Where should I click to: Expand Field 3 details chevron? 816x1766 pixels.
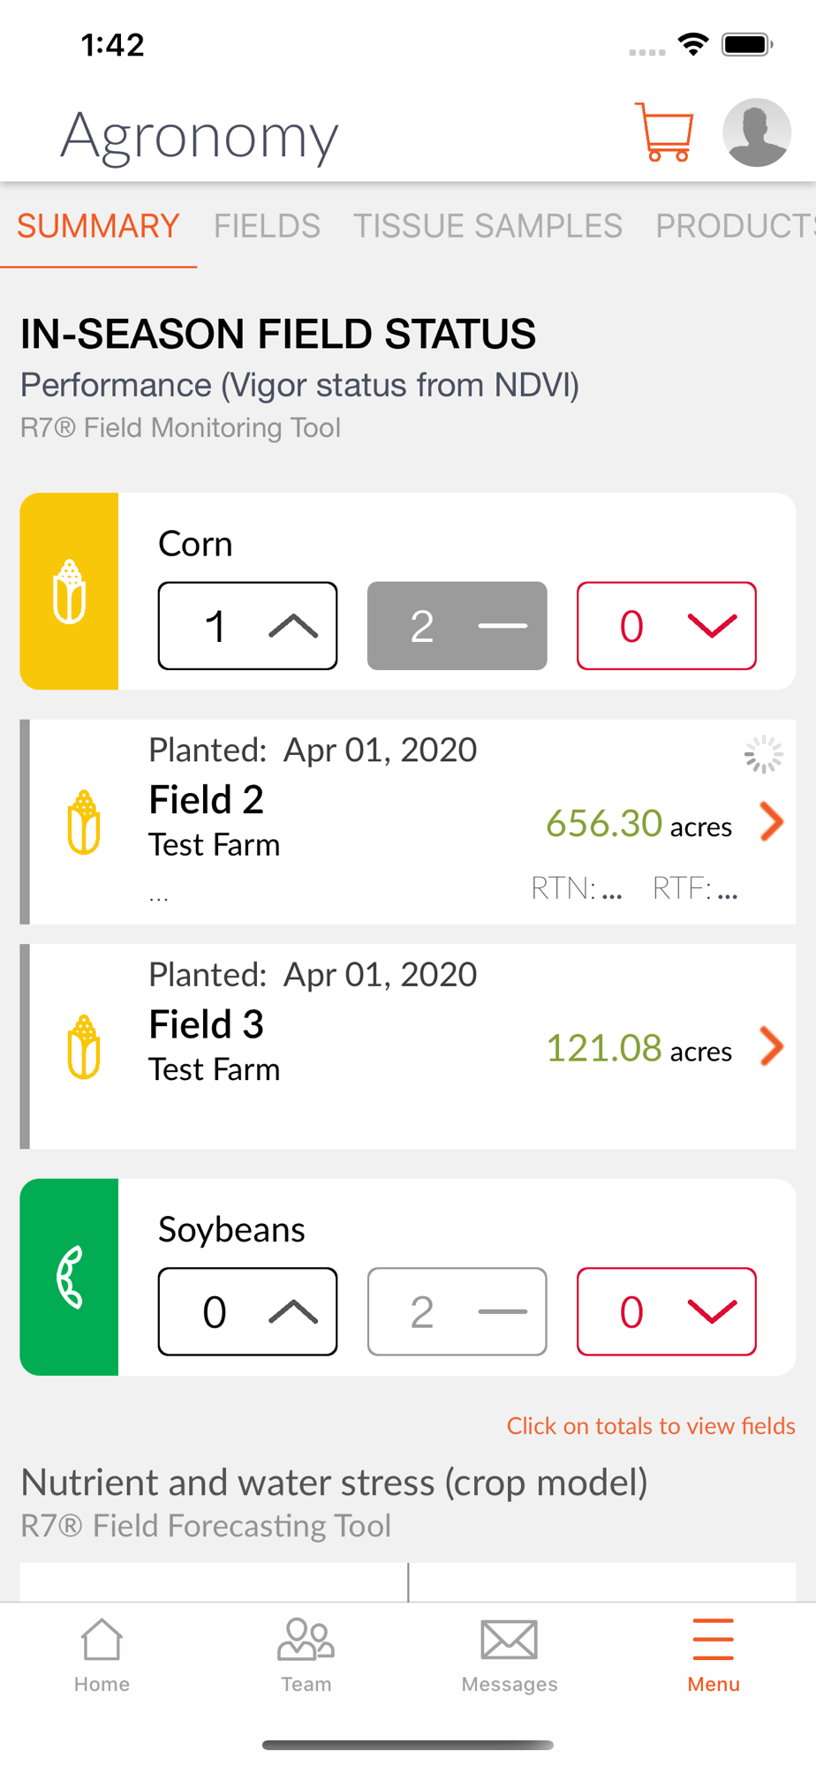click(x=772, y=1047)
